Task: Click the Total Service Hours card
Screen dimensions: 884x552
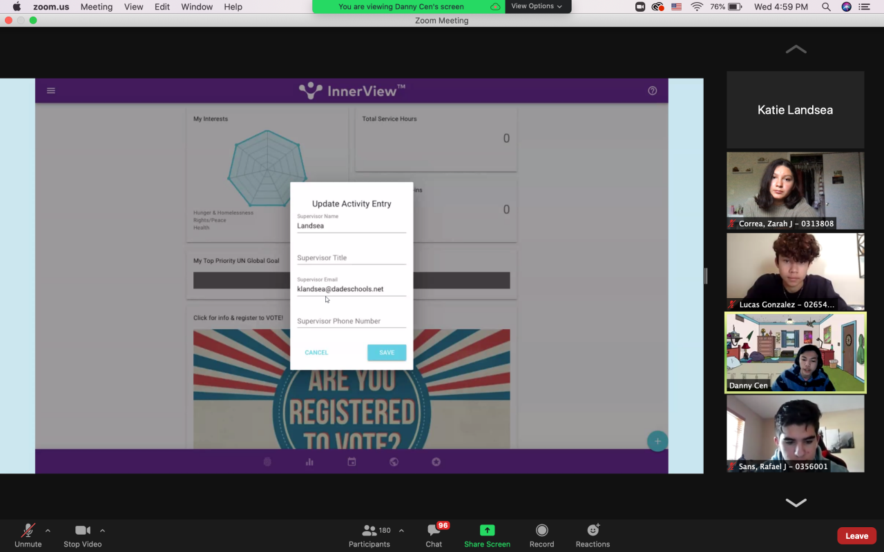Action: 436,138
